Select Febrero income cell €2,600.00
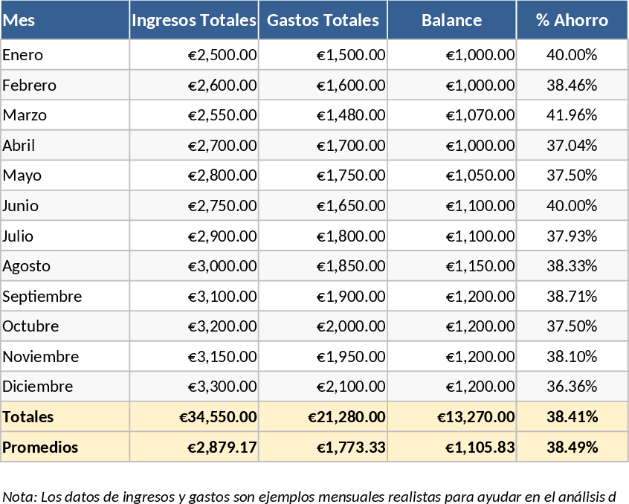Screen dimensions: 629x504 [x=194, y=85]
